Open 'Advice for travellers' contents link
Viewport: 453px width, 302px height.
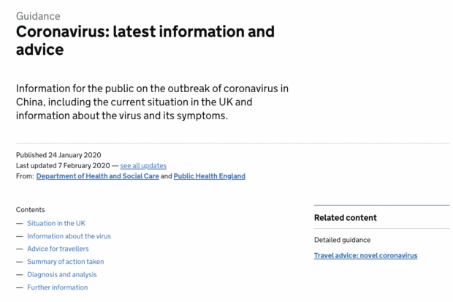58,249
